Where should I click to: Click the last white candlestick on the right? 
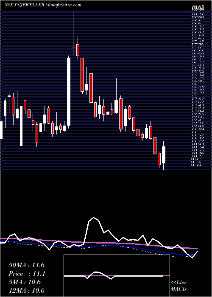coord(164,155)
